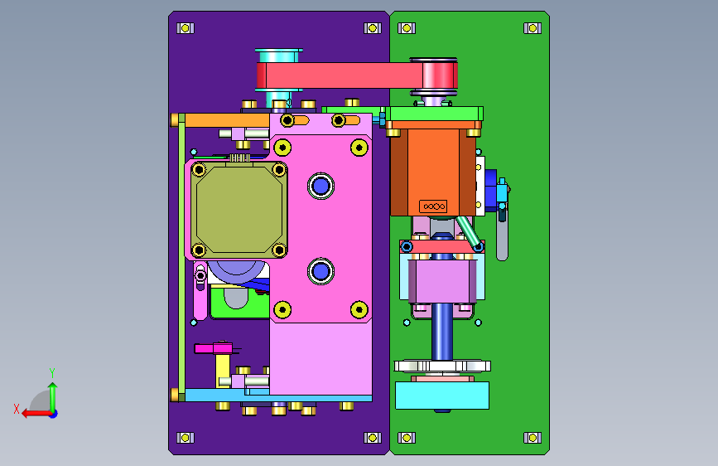Pick the white toothed disk on the shaft
The width and height of the screenshot is (718, 466).
[x=442, y=366]
